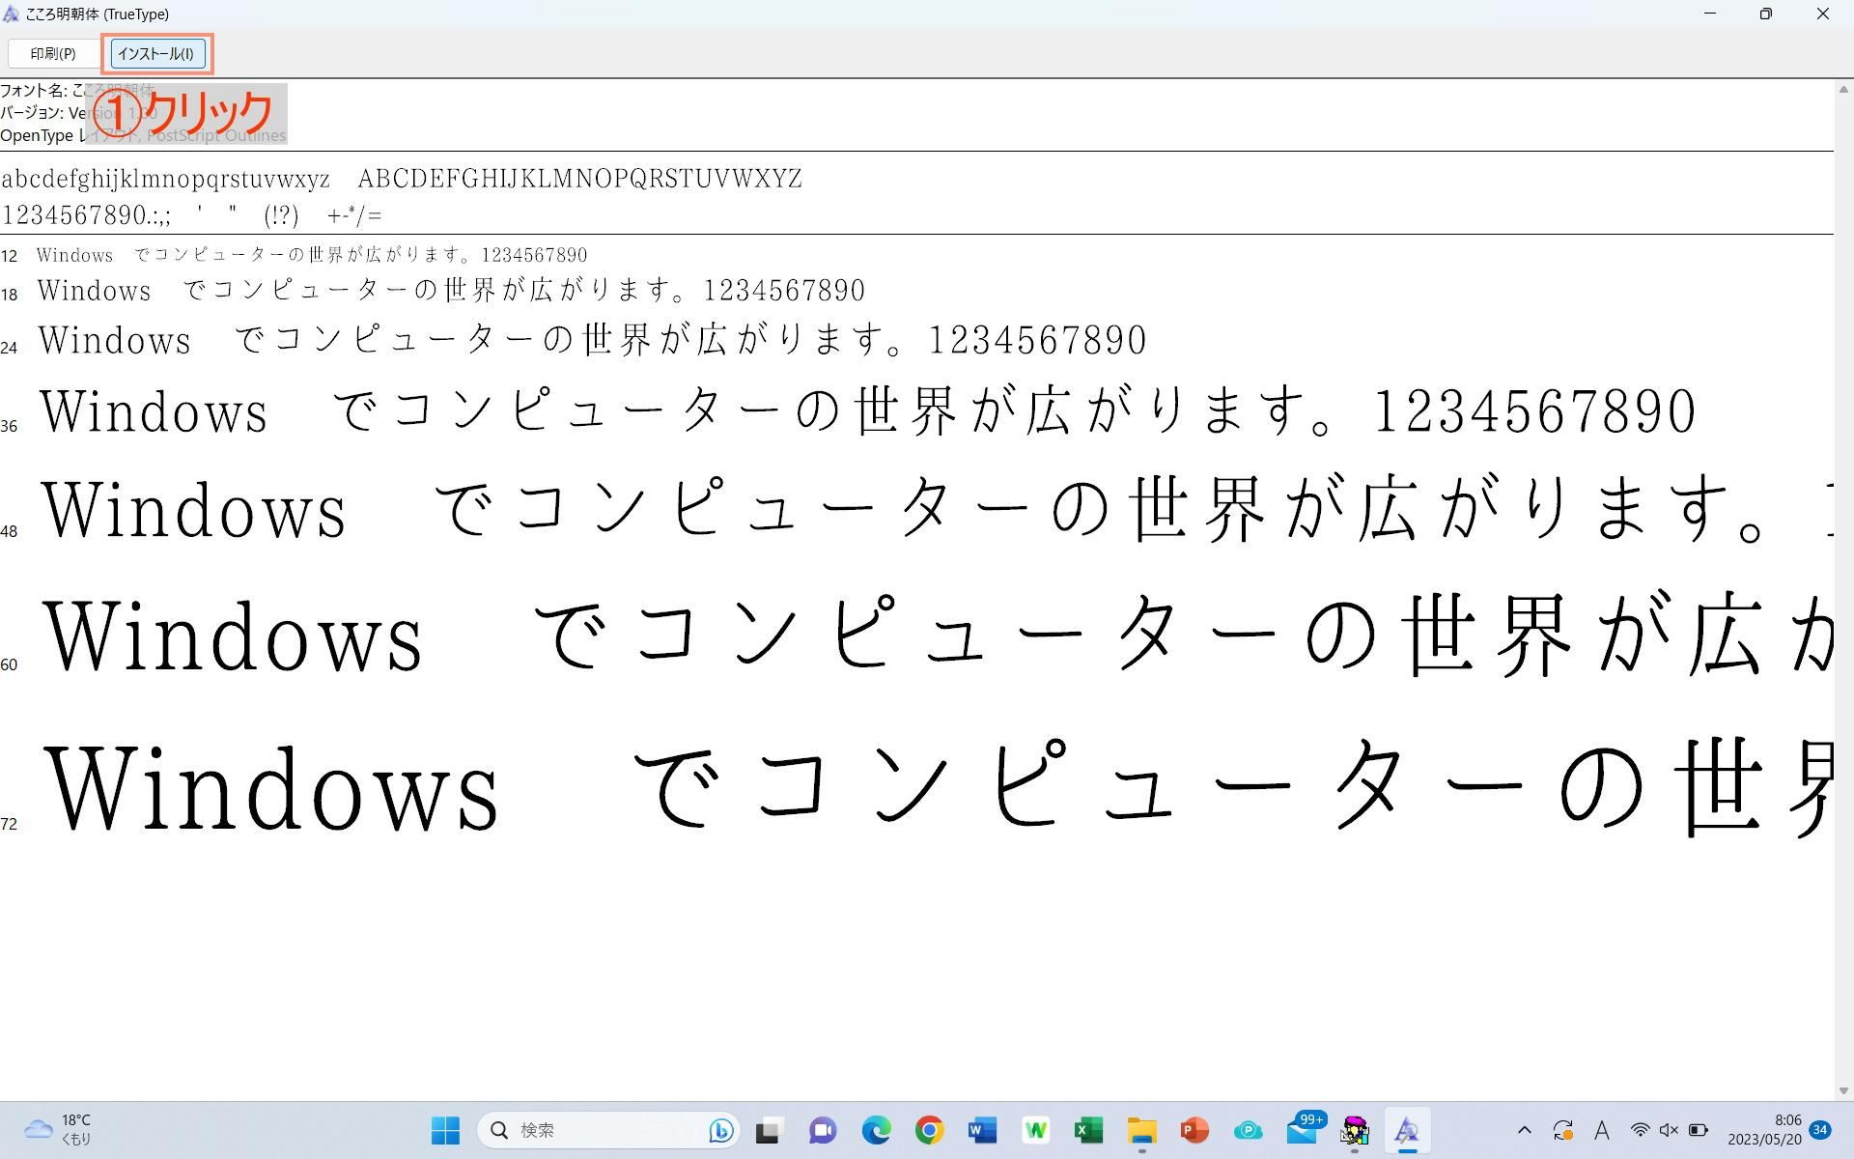The width and height of the screenshot is (1854, 1159).
Task: Click the インストール(I) install button
Action: coord(156,54)
